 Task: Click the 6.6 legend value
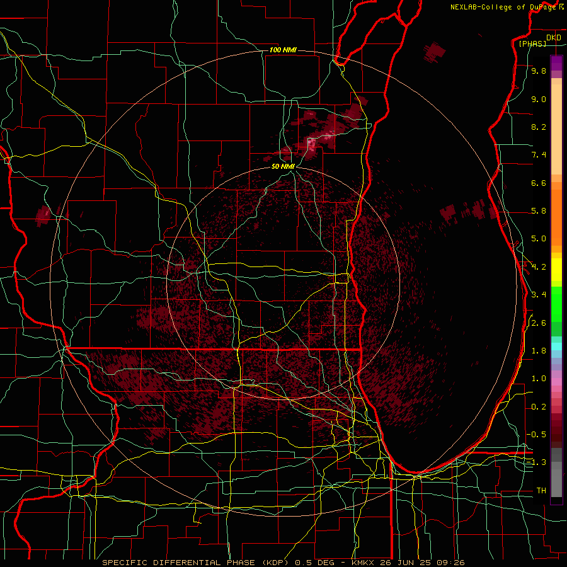(539, 183)
